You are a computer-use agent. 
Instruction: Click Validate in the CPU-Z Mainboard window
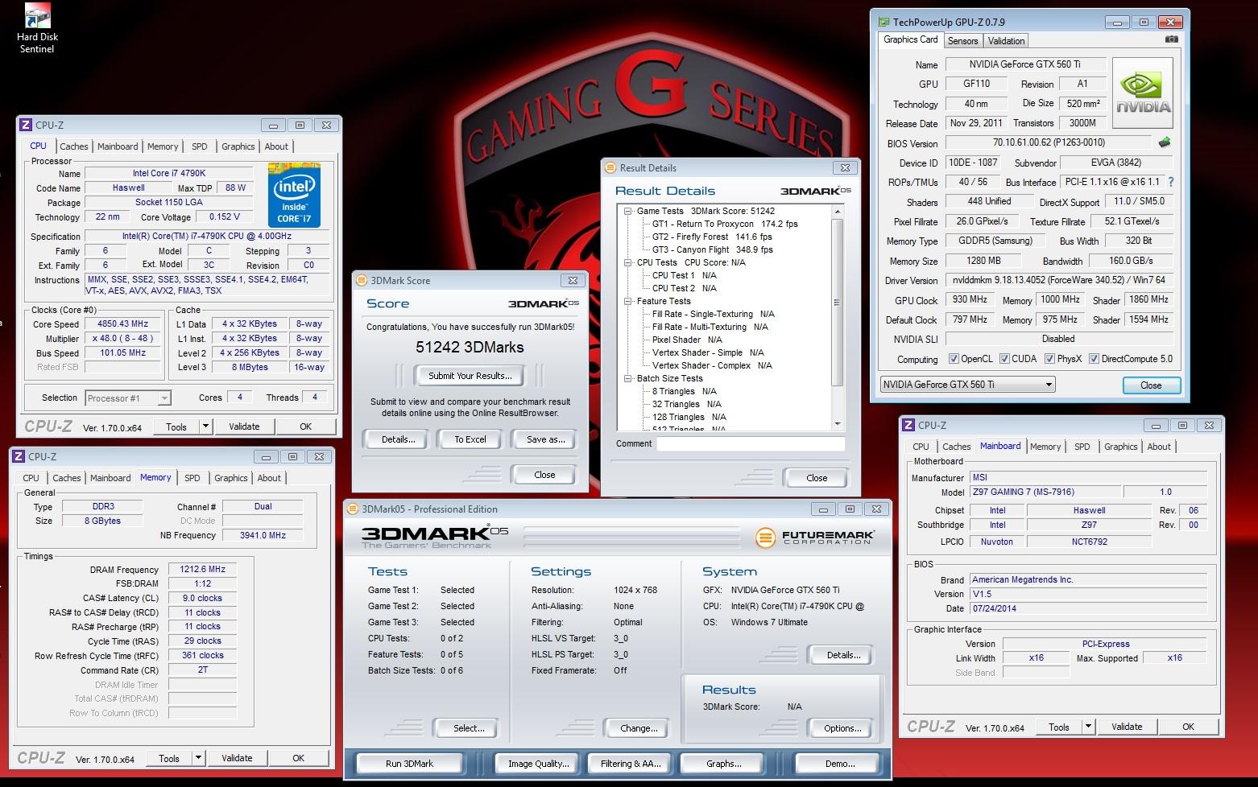click(1126, 727)
